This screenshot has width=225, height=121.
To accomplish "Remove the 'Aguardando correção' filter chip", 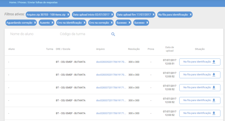I will 35,23.
